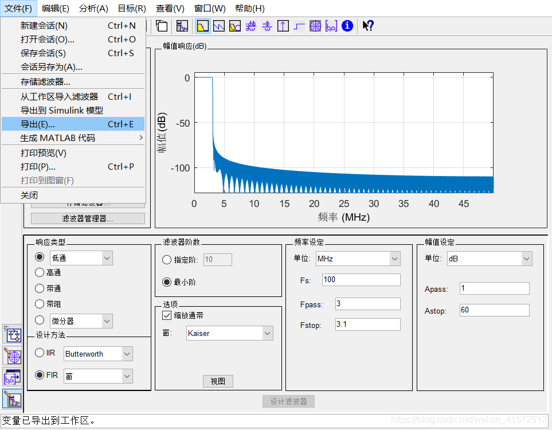Viewport: 552px width, 430px height.
Task: Show the Impulse Response icon
Action: click(283, 26)
